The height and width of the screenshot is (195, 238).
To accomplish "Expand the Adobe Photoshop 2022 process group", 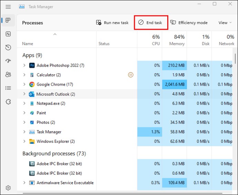I will click(24, 65).
